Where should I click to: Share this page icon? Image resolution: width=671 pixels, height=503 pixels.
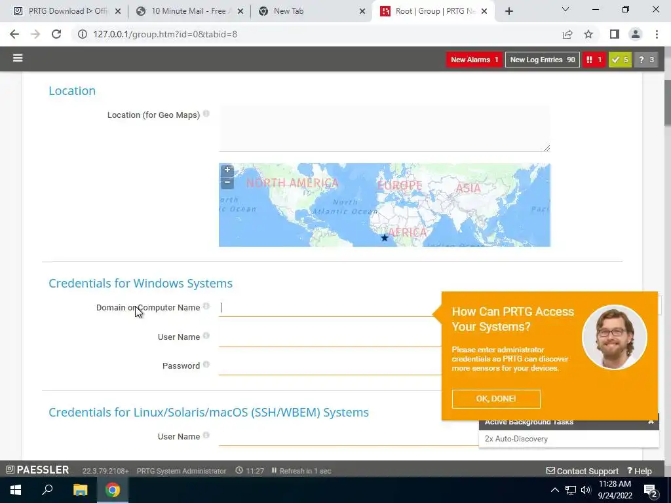pos(567,34)
